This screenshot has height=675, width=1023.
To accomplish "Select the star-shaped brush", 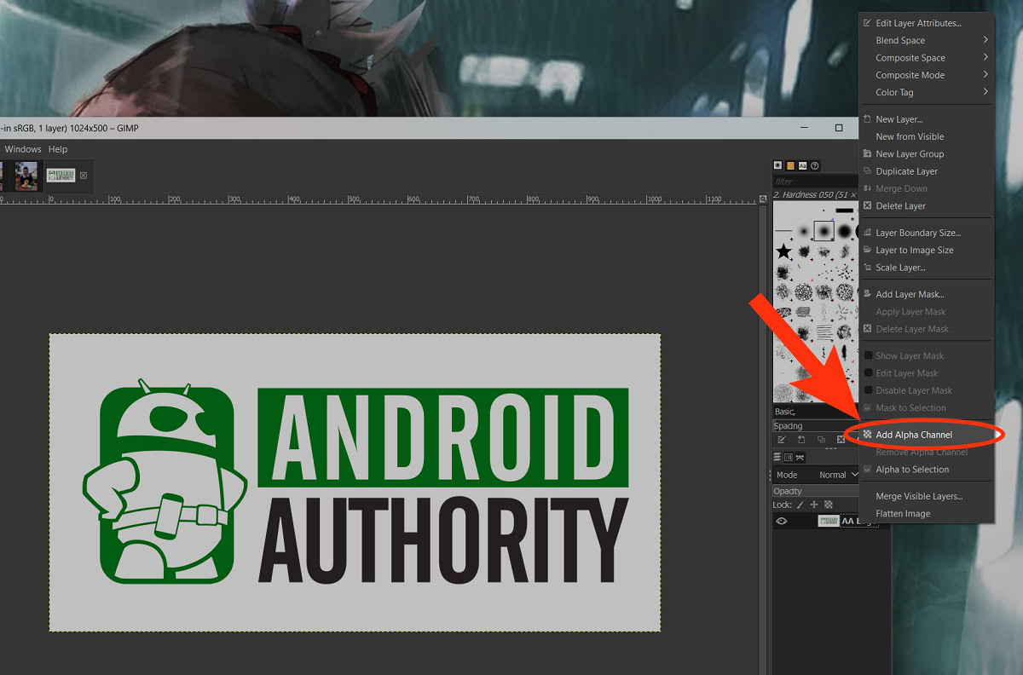I will click(x=783, y=251).
